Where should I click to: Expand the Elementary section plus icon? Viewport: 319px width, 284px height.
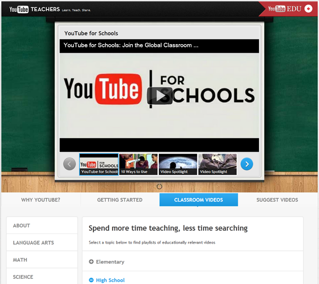[x=91, y=262]
